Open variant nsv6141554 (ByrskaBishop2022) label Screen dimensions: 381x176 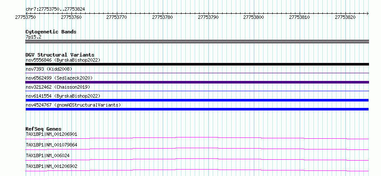(63, 96)
